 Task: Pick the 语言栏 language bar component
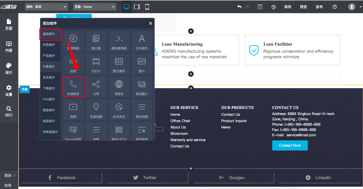(x=119, y=87)
